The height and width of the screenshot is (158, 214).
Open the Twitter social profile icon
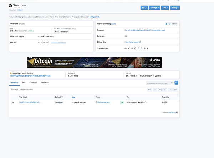[x=132, y=48]
